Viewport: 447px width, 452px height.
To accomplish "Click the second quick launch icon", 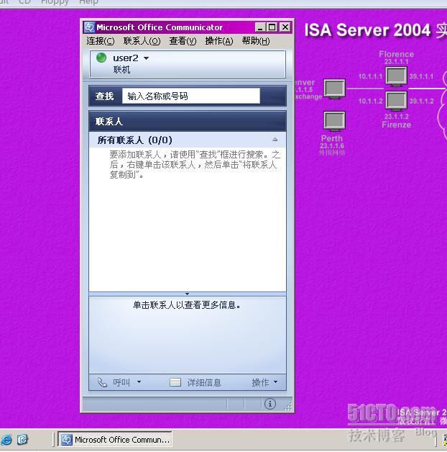I will (22, 440).
